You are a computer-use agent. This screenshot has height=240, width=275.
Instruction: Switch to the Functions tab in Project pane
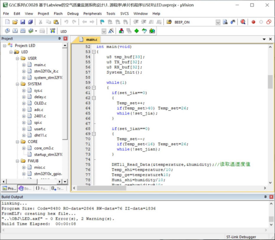42,188
